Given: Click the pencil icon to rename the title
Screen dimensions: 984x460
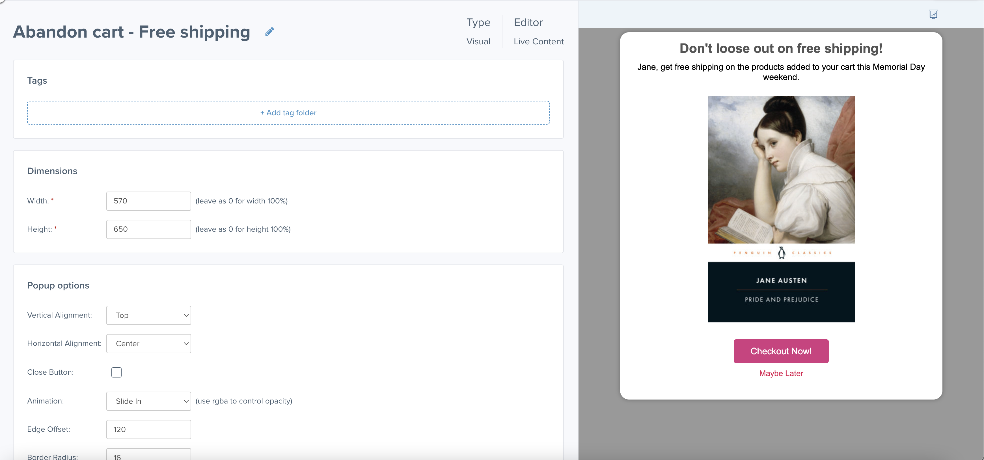Looking at the screenshot, I should tap(270, 32).
